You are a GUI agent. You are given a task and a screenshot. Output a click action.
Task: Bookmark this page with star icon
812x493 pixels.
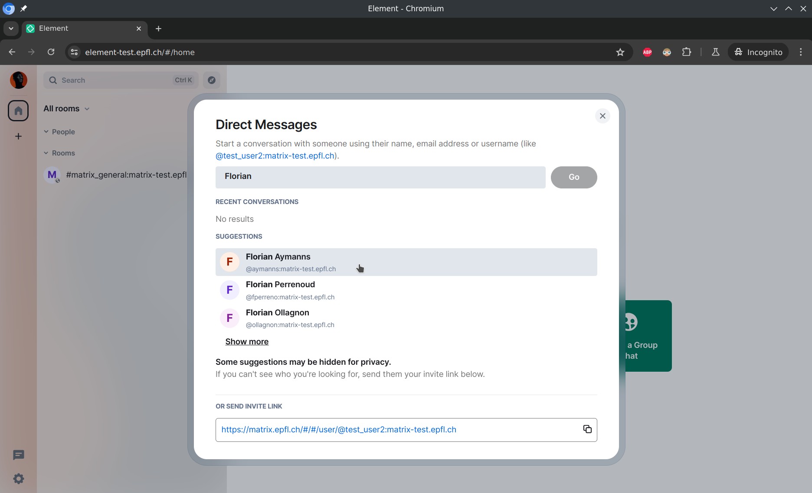pos(620,52)
